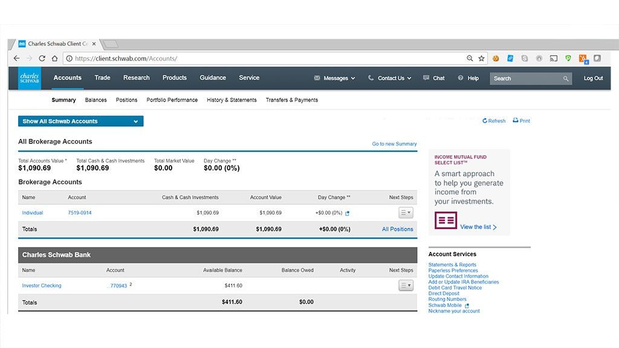Open Debit Card Travel Notice link

pos(455,288)
